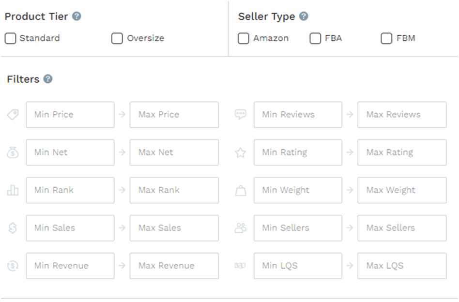
Task: Click the net money bag icon
Action: 13,152
